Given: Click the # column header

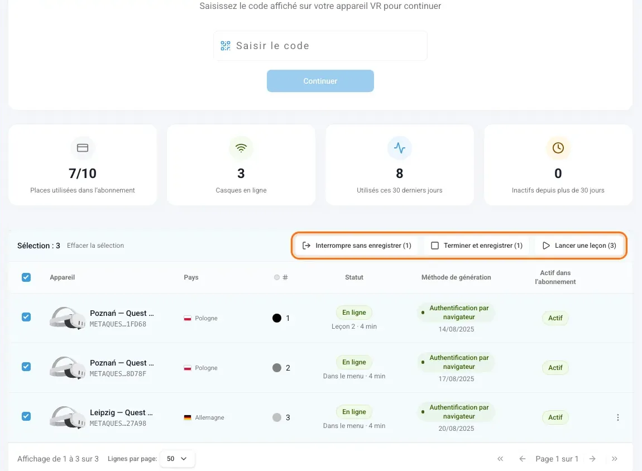Looking at the screenshot, I should (x=281, y=277).
